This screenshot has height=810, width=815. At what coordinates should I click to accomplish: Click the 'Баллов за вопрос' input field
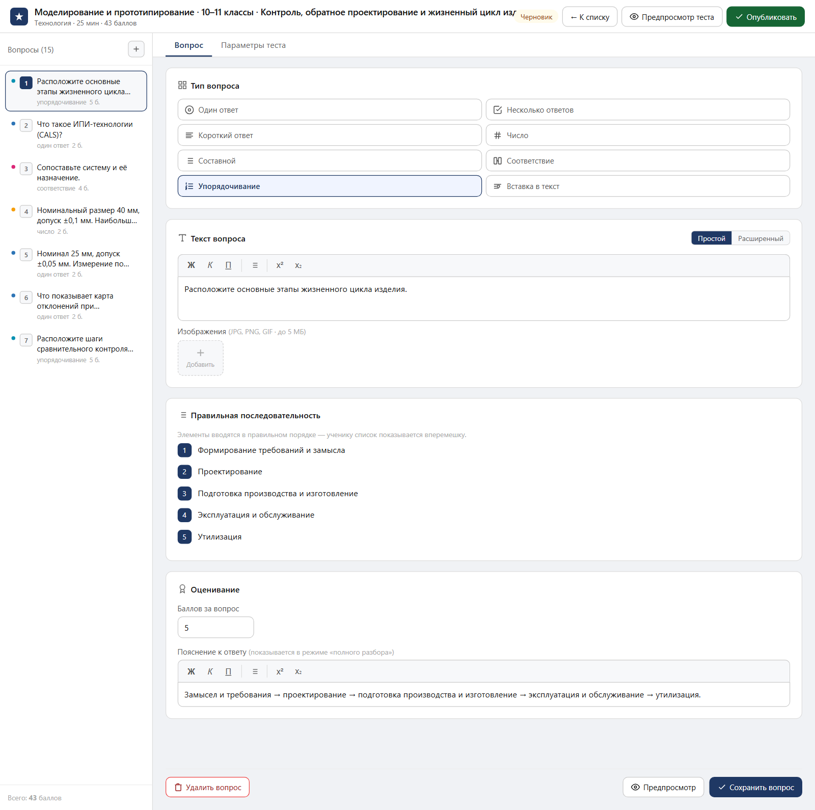coord(215,628)
